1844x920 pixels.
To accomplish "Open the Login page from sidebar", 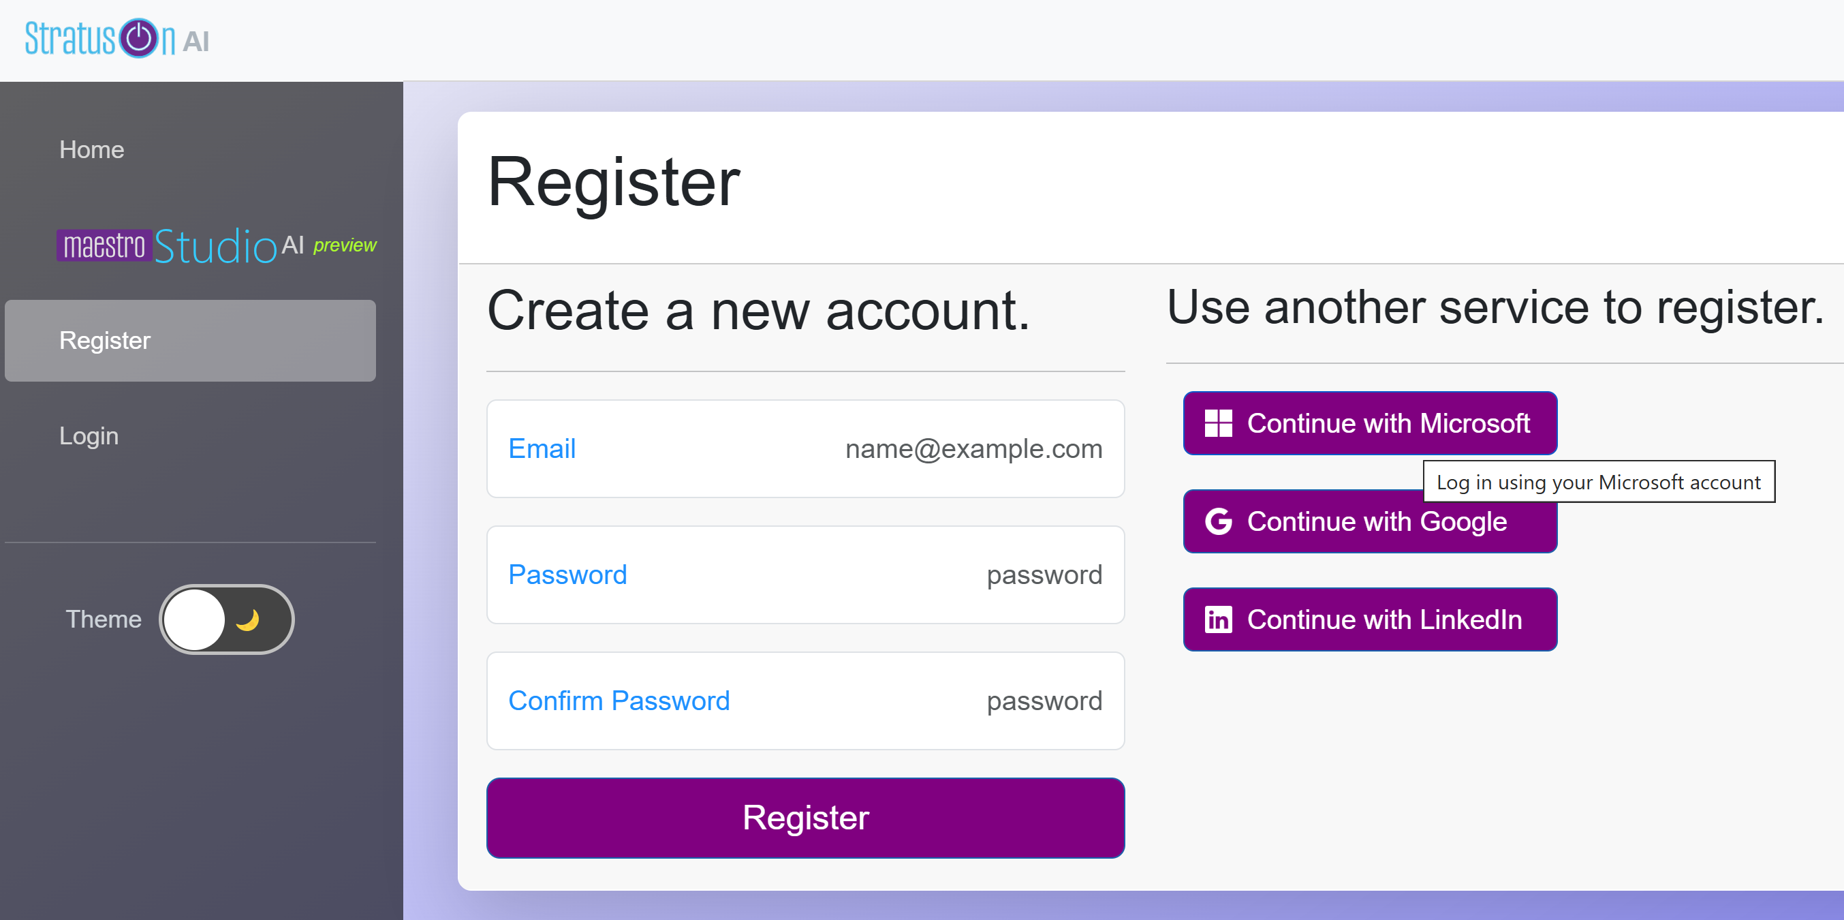I will [x=89, y=436].
